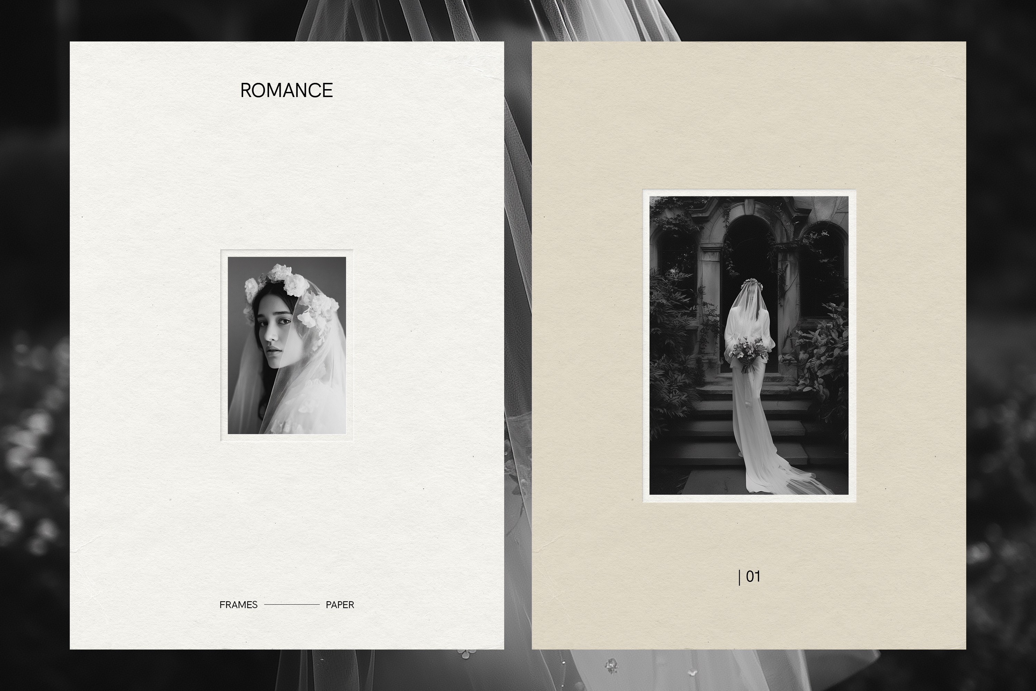
Task: Click the 01 page number
Action: pos(753,576)
